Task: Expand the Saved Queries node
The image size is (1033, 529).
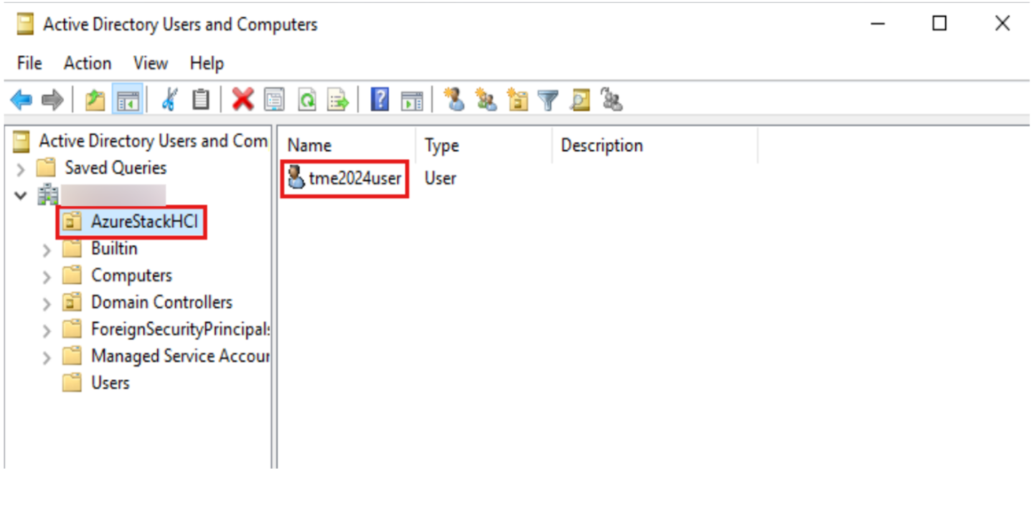Action: point(21,169)
